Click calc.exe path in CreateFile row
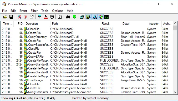Screen dimensions: 178x101 pyautogui.click(x=71, y=88)
